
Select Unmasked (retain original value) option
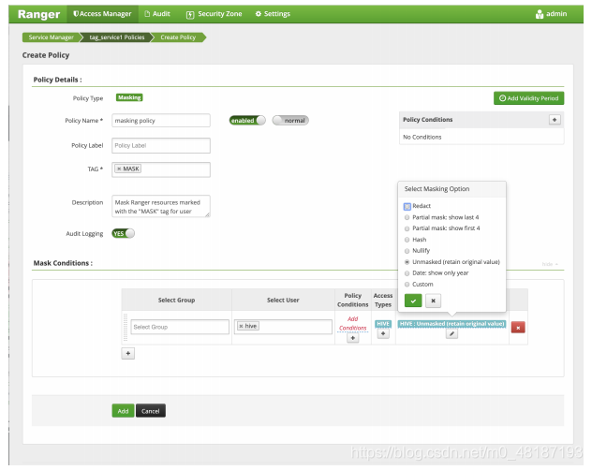tap(407, 262)
